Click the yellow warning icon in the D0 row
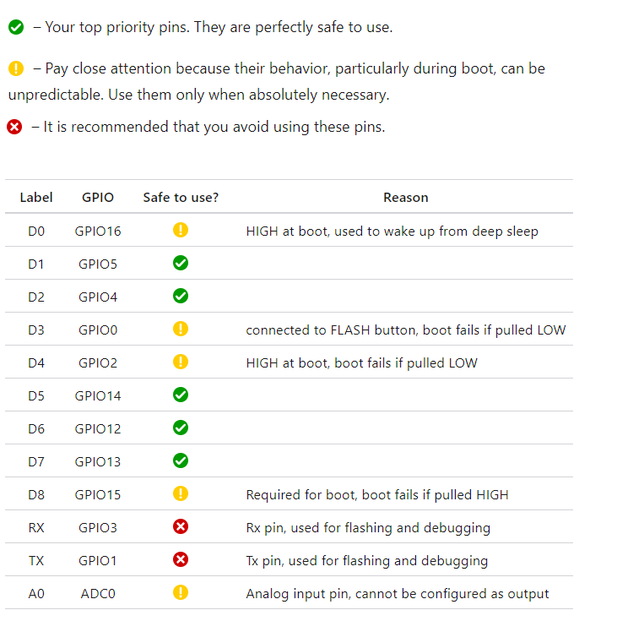The height and width of the screenshot is (621, 628). pos(181,230)
